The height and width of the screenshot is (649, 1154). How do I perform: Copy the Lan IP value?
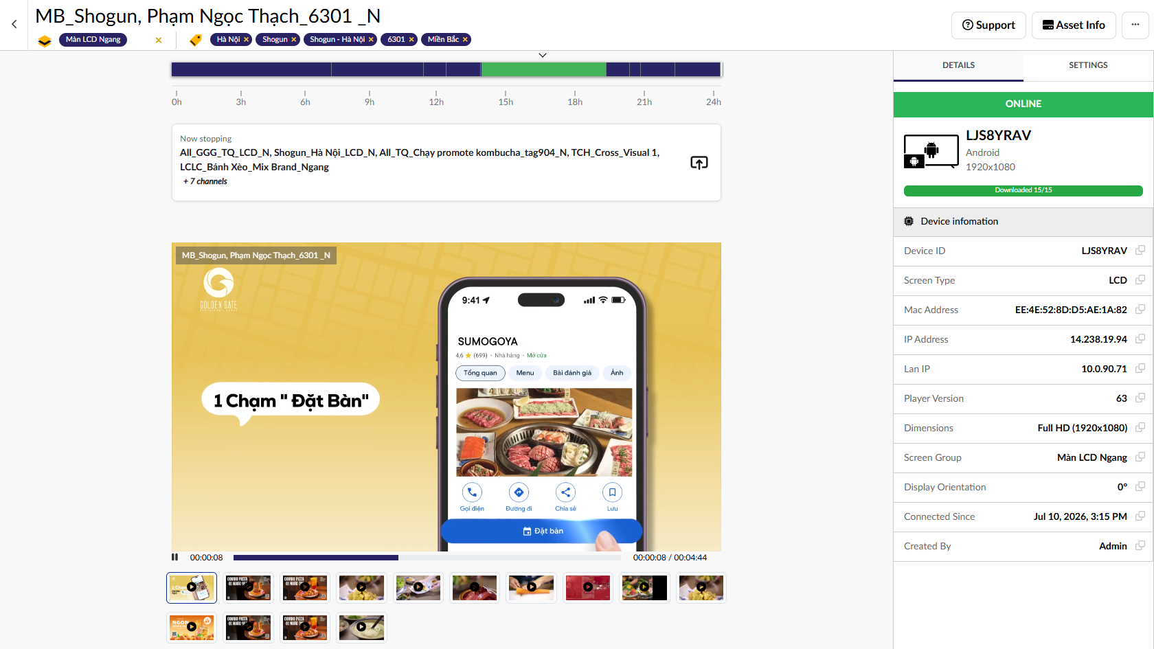(x=1140, y=368)
